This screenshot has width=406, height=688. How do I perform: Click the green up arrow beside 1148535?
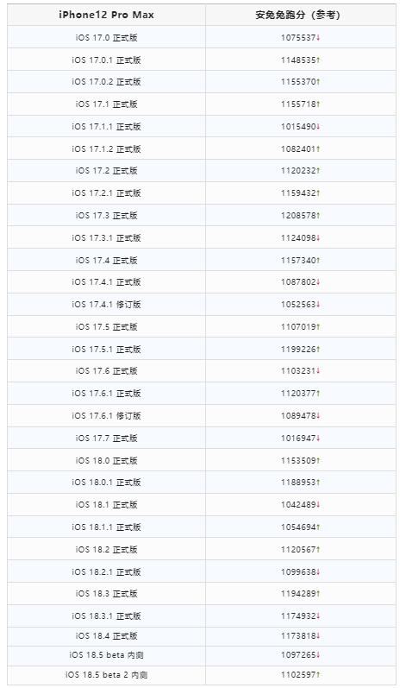click(318, 60)
